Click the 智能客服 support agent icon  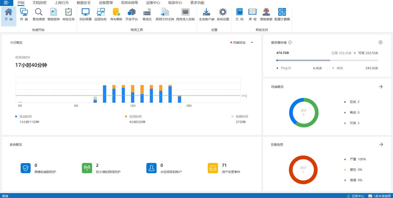click(x=266, y=15)
